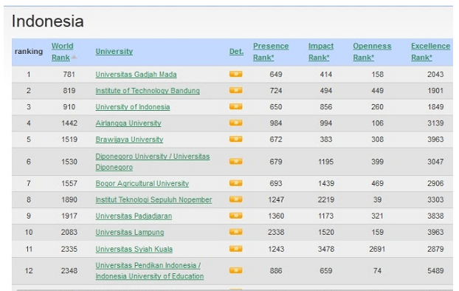The width and height of the screenshot is (459, 291).
Task: Open details icon for Universitas Lampung
Action: click(235, 232)
